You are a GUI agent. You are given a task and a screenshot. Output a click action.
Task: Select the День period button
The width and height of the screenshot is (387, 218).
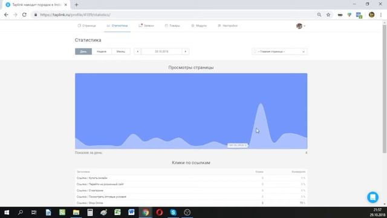click(x=83, y=51)
